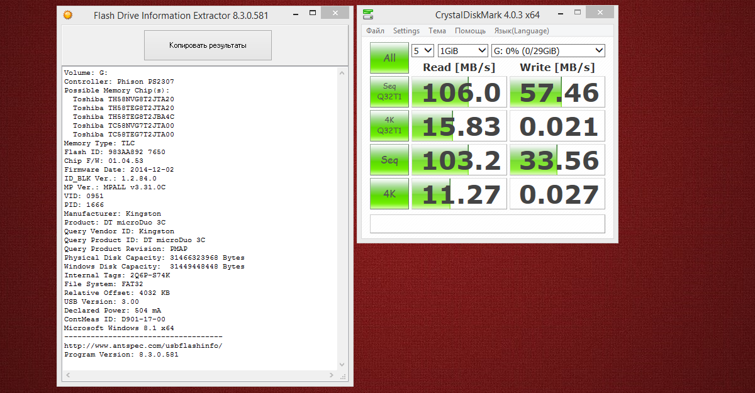This screenshot has height=393, width=755.
Task: Click the line MP Ver.: MPALL v3.31.0C
Action: coord(115,187)
